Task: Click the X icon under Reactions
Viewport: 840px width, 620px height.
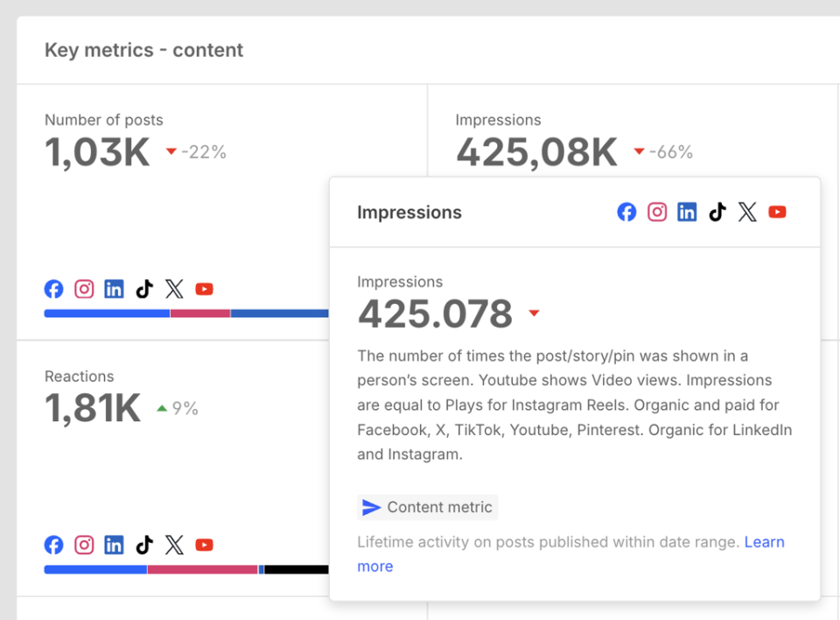Action: tap(174, 545)
